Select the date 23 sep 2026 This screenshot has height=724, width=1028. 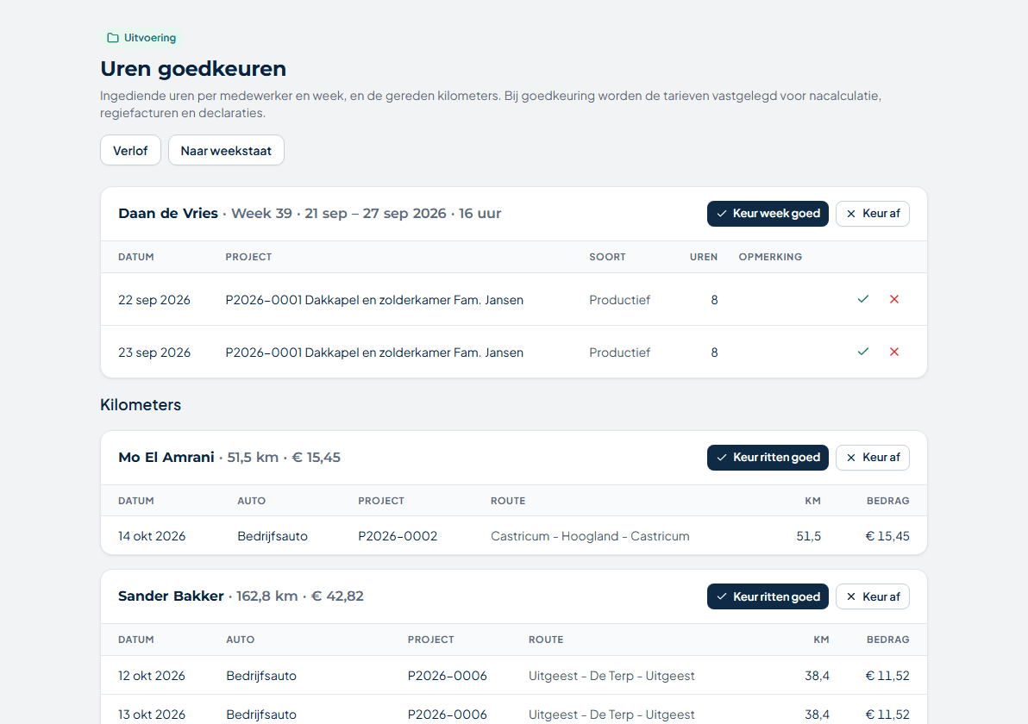point(154,353)
